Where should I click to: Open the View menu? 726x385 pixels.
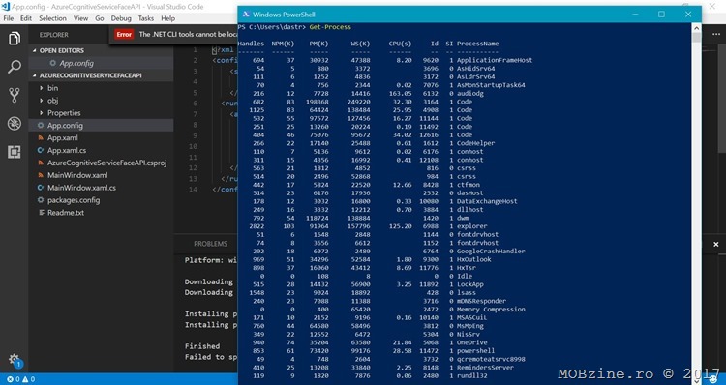80,18
